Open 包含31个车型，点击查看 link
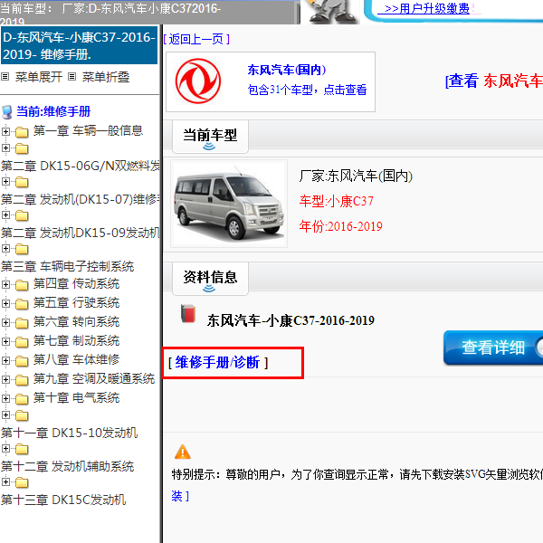The image size is (543, 543). [x=307, y=90]
